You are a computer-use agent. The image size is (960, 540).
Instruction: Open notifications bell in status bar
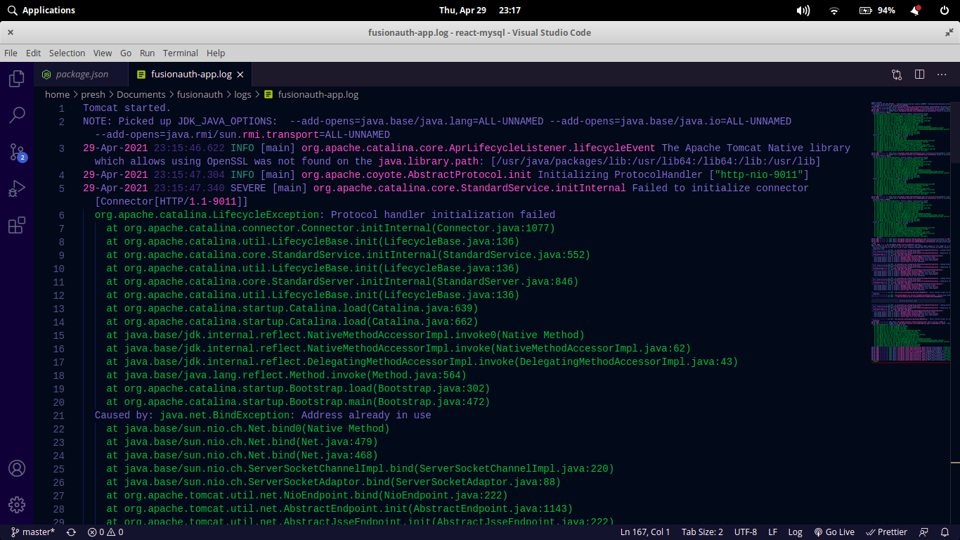[944, 532]
